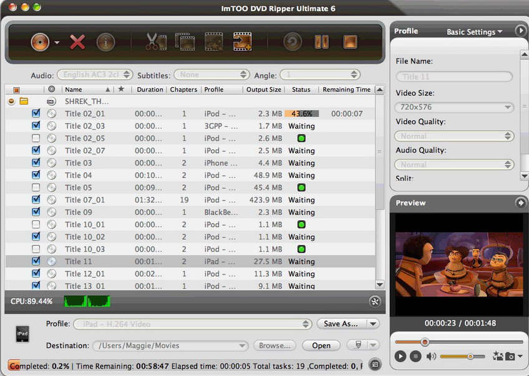Pause conversion with the pause icon
The height and width of the screenshot is (376, 529).
[321, 42]
